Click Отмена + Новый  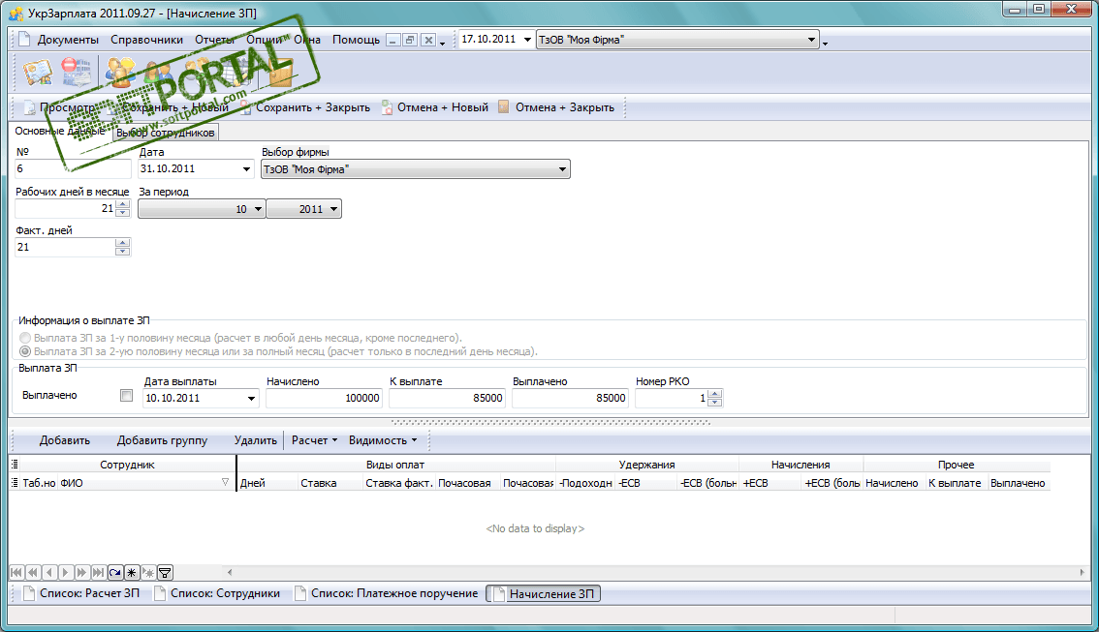point(434,107)
